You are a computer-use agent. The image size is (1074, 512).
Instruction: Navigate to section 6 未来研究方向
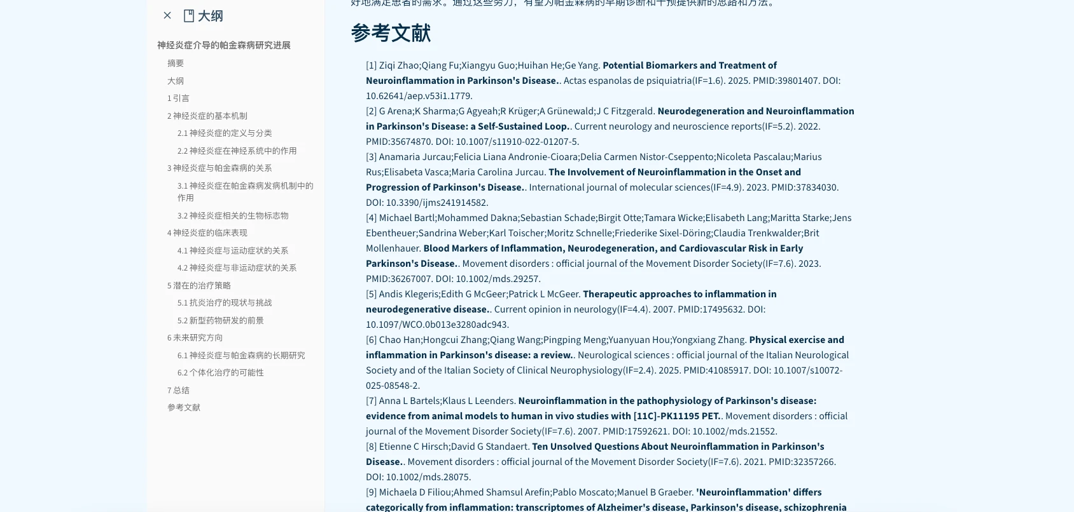coord(195,337)
